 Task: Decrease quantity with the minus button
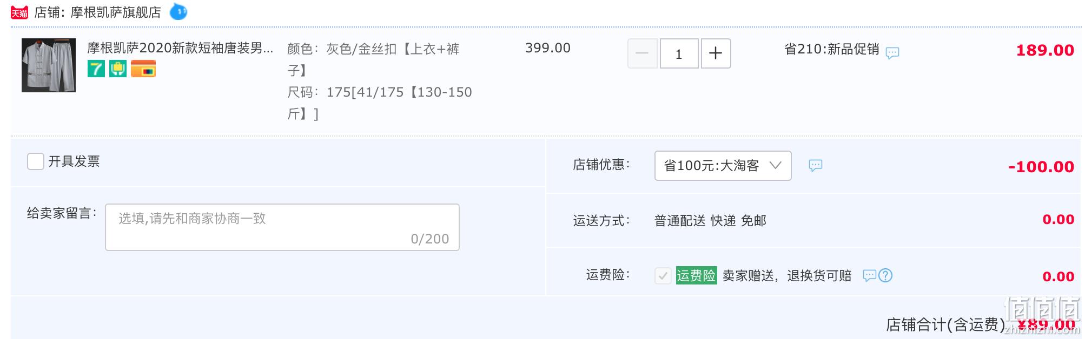(642, 53)
